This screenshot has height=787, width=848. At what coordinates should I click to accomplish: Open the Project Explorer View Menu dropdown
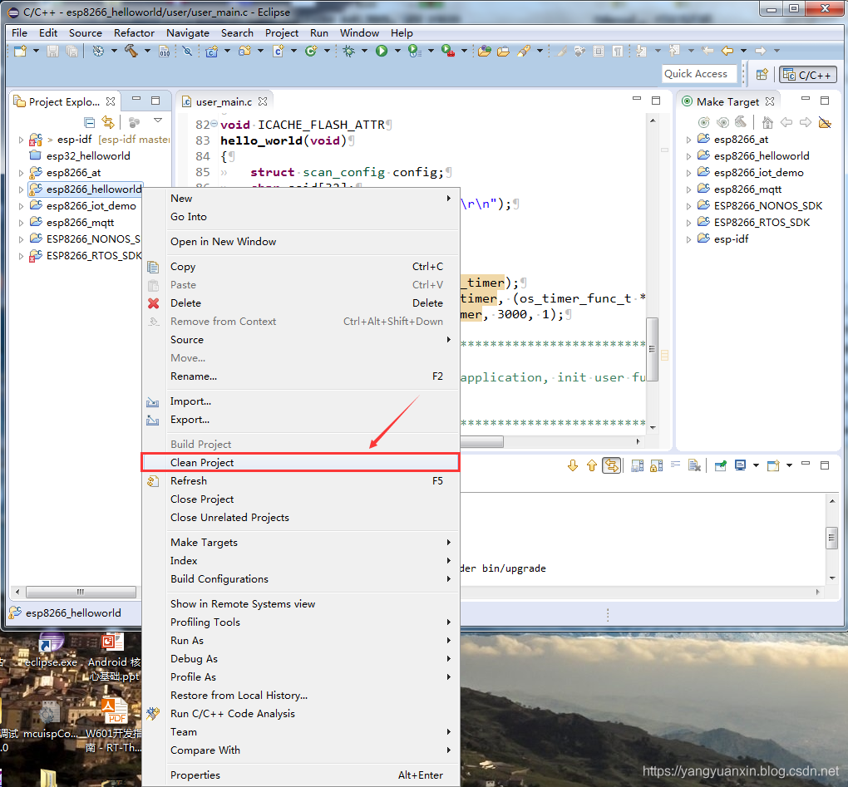point(158,120)
